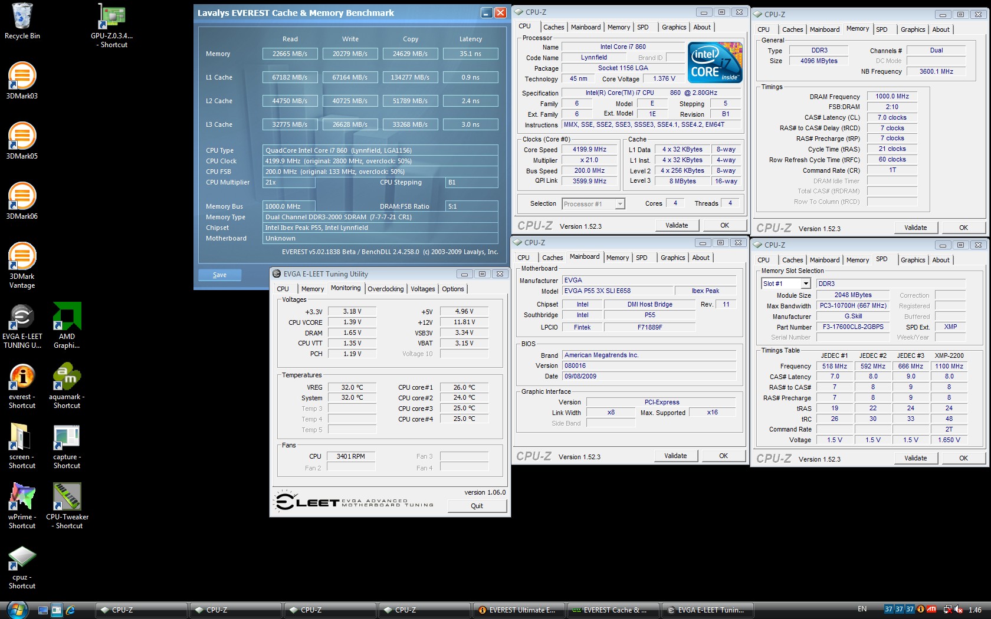This screenshot has height=619, width=991.
Task: Click the Part Number F3-17600CL8-2GBPS field
Action: point(853,327)
